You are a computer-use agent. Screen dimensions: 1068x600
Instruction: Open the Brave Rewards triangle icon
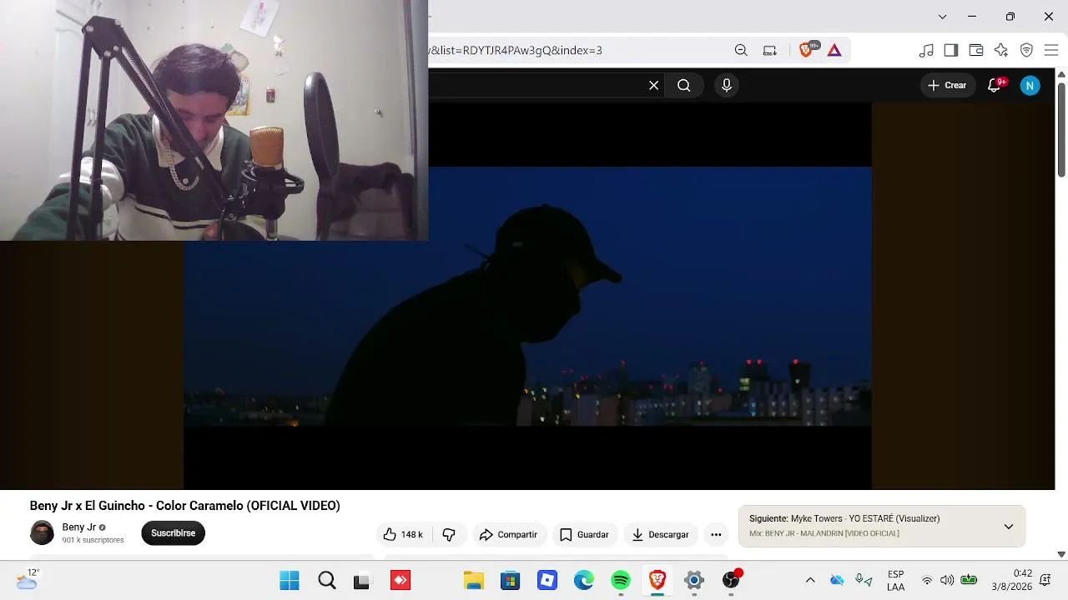pyautogui.click(x=834, y=50)
